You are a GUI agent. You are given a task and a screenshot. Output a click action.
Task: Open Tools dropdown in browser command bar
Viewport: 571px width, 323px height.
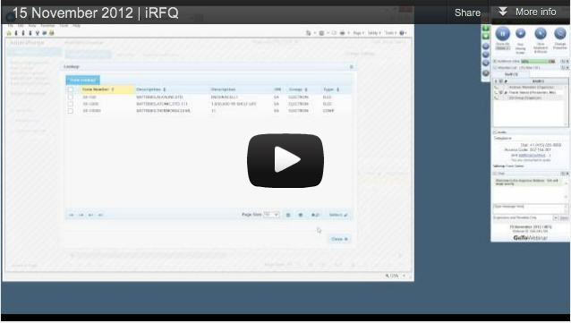pos(390,33)
